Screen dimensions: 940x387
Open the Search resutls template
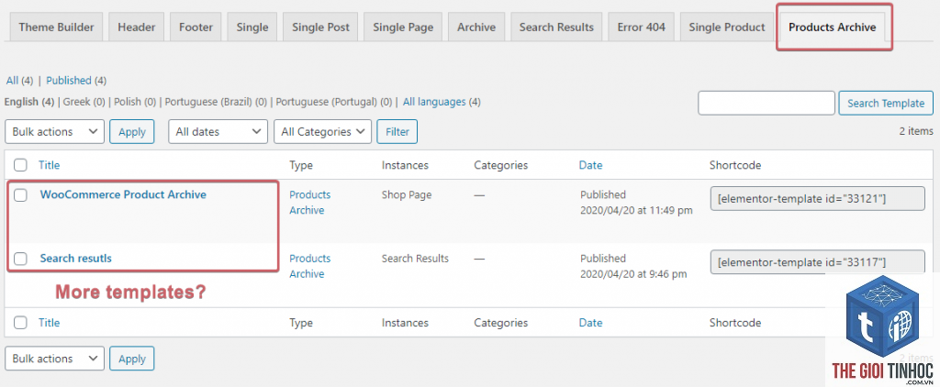[75, 259]
